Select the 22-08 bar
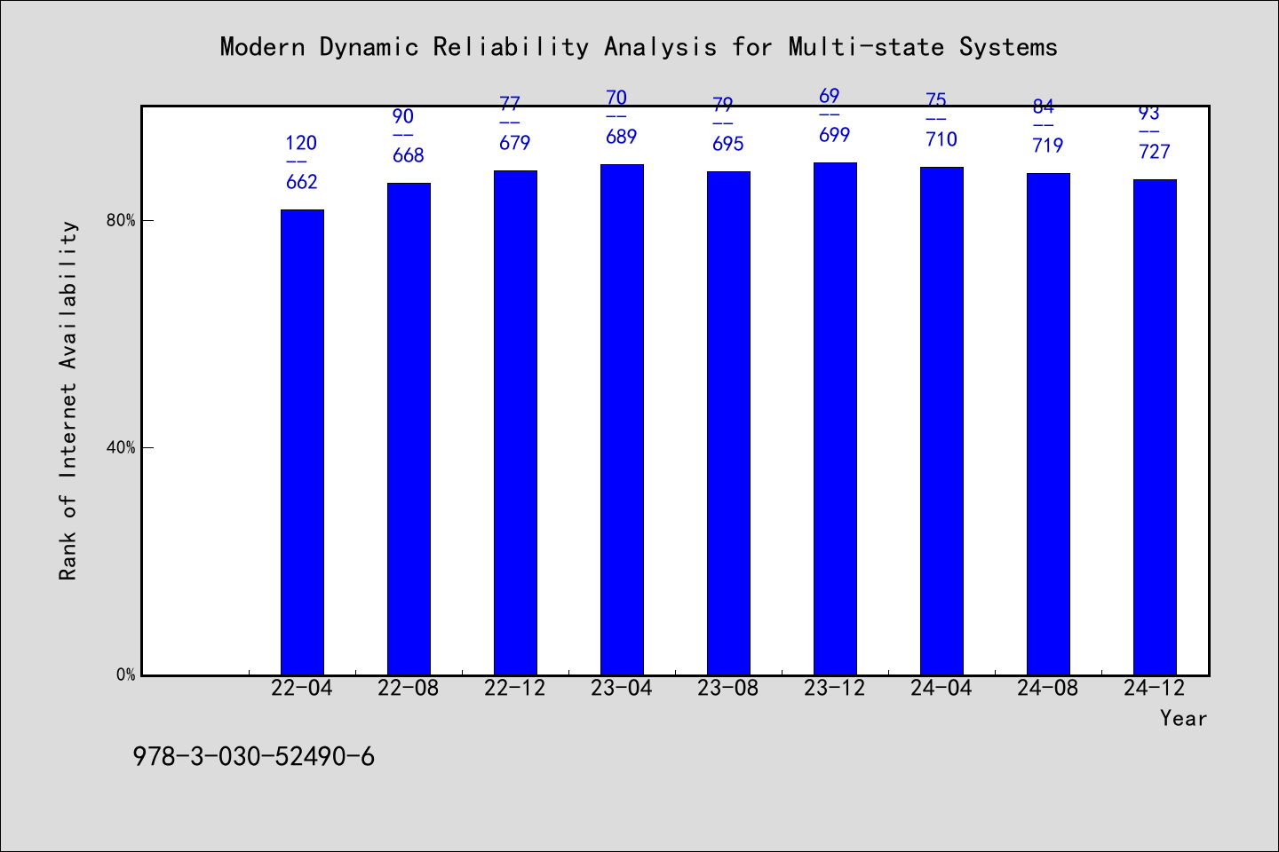Image resolution: width=1279 pixels, height=852 pixels. 409,429
